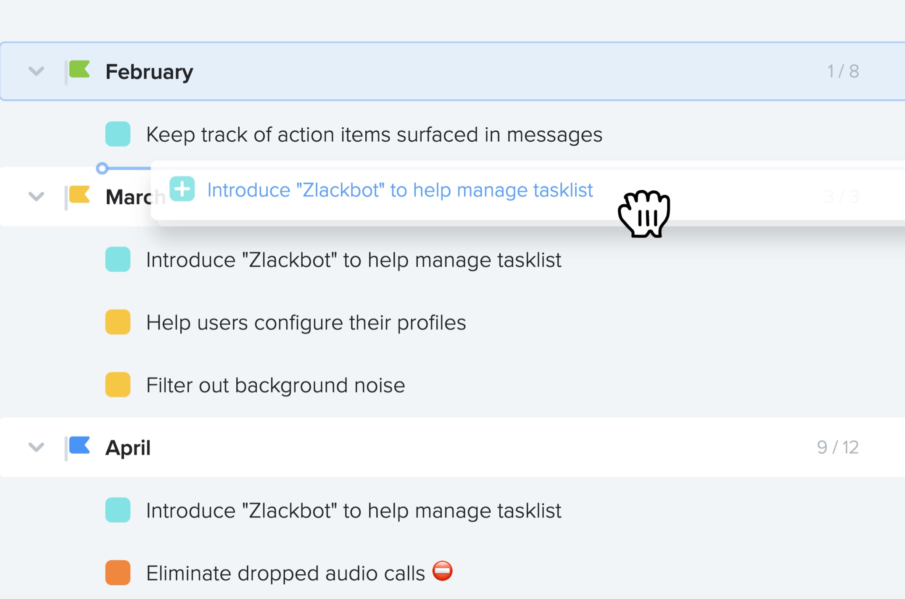Collapse the April section chevron
The width and height of the screenshot is (905, 599).
[x=36, y=447]
